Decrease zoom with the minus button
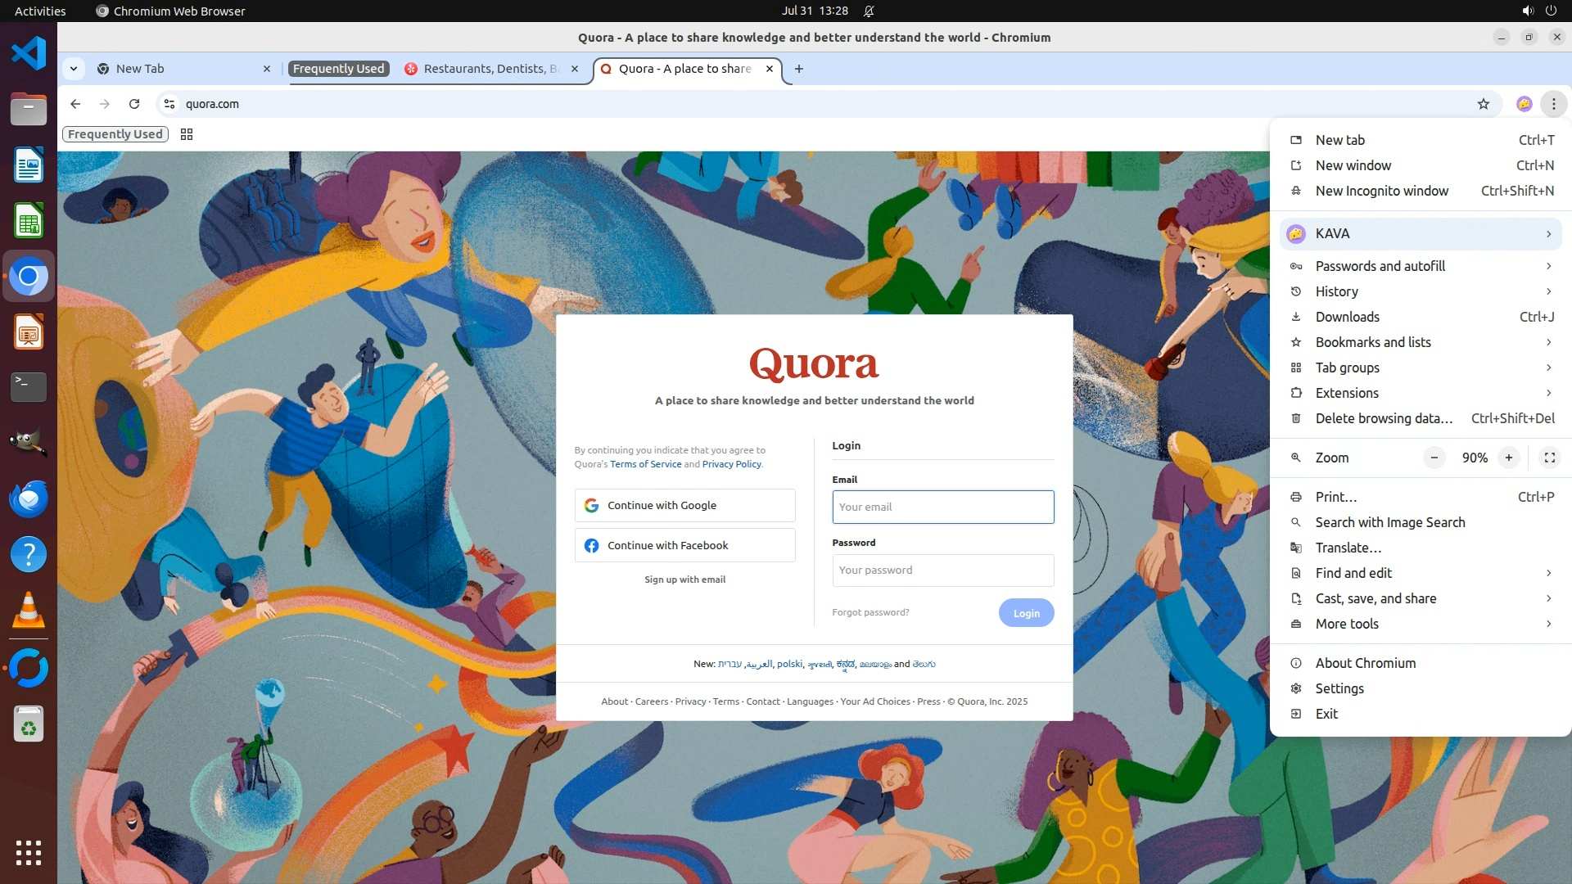 tap(1434, 458)
